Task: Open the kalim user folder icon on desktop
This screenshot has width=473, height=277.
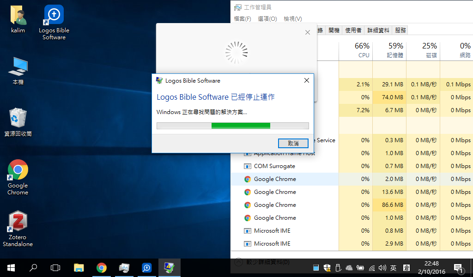Action: pos(18,19)
